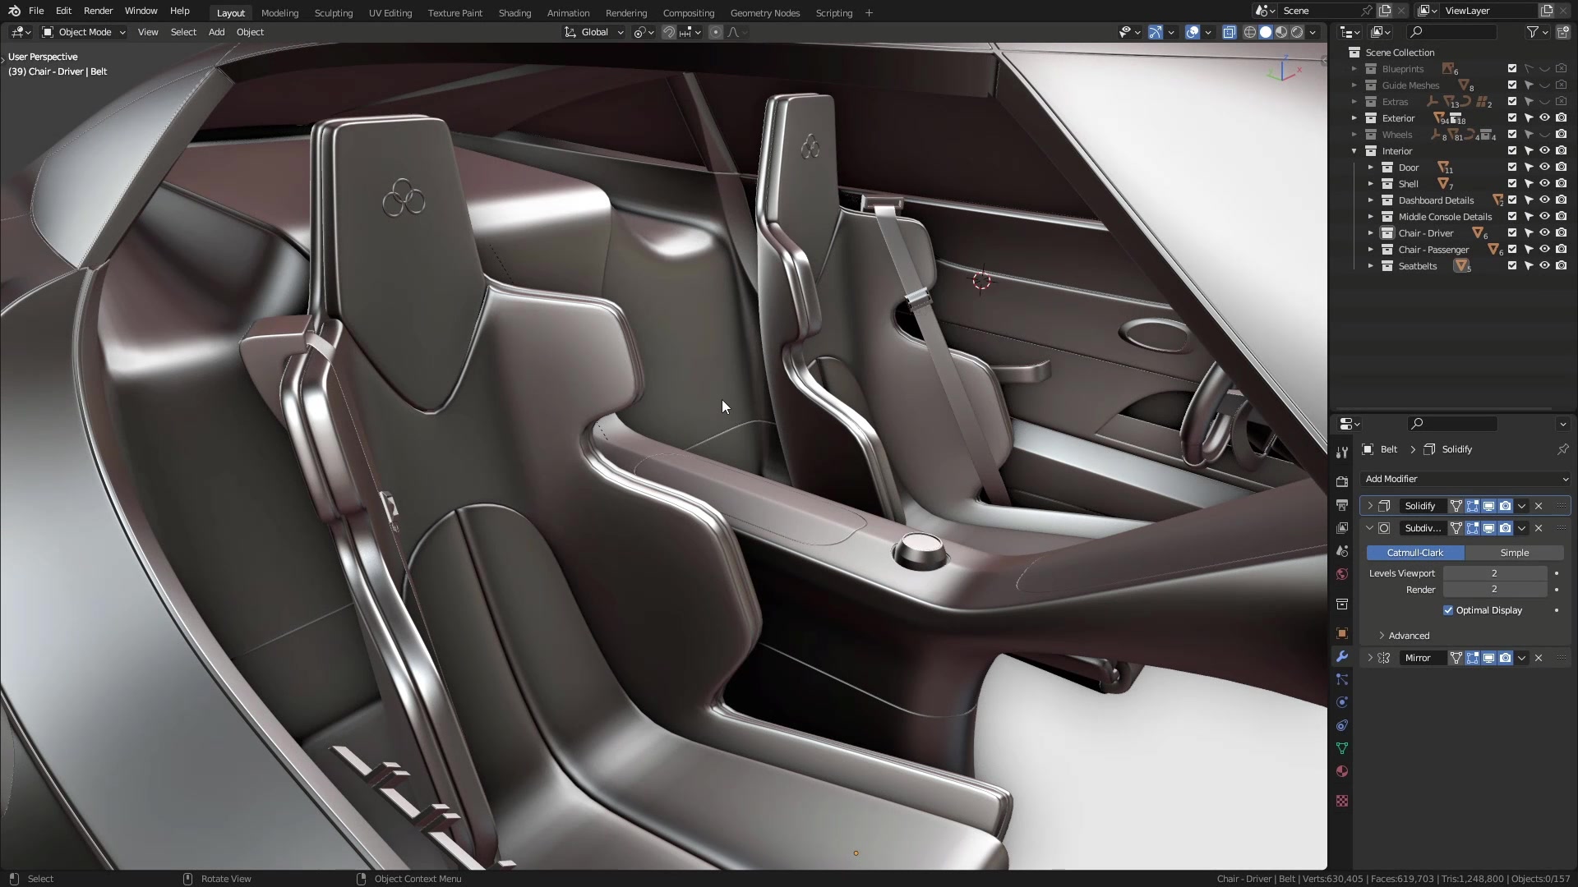The height and width of the screenshot is (887, 1578).
Task: Toggle viewport overlays icon
Action: (x=1193, y=32)
